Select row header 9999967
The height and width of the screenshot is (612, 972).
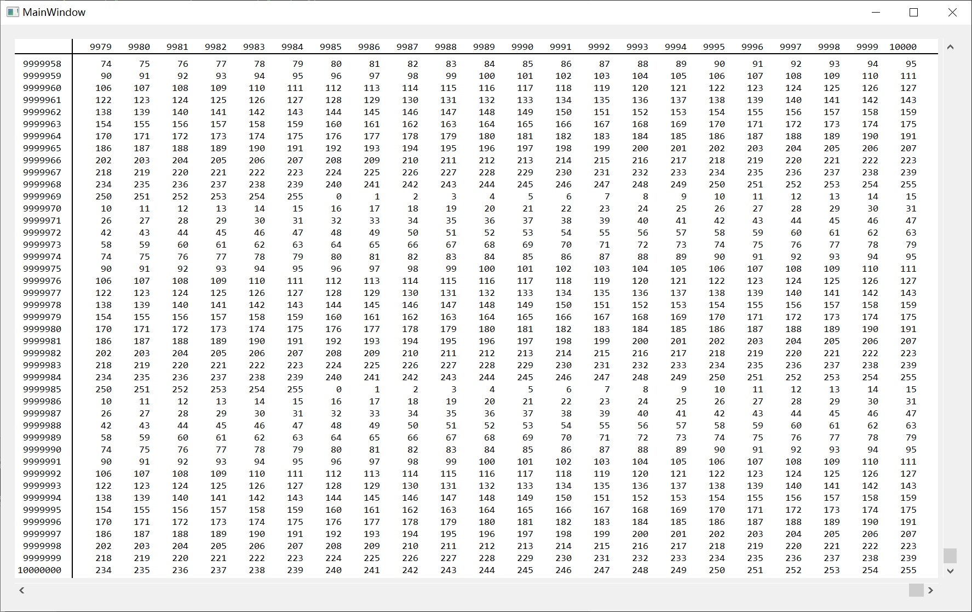[42, 173]
